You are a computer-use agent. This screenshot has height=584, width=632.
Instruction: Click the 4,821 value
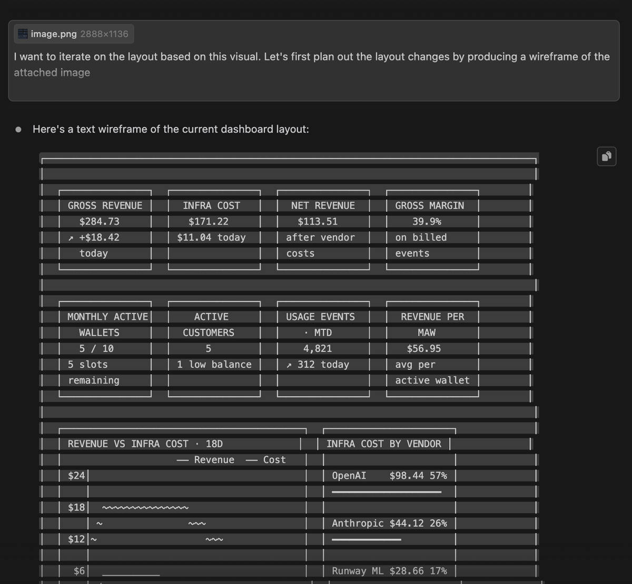[x=318, y=348]
